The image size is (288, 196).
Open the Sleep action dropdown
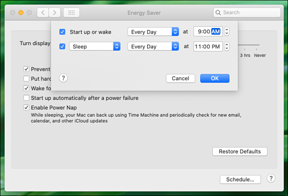coord(95,46)
